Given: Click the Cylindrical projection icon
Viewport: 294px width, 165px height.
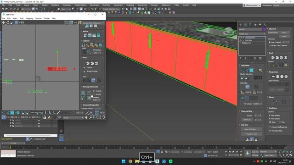Looking at the screenshot, I should coord(277,77).
